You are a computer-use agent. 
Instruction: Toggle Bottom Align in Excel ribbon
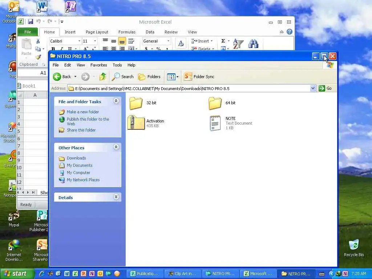click(122, 41)
